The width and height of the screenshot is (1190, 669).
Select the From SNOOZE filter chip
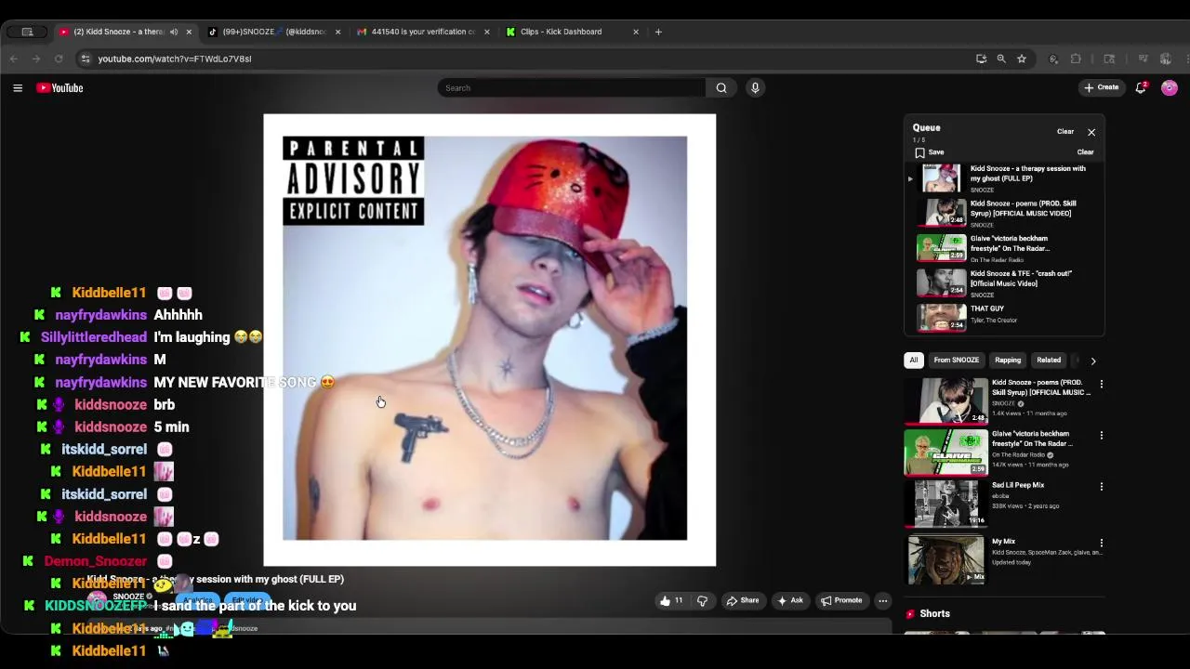956,361
